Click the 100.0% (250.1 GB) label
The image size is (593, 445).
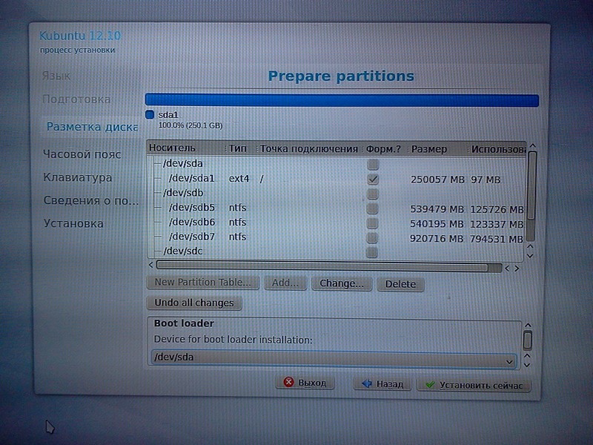point(191,125)
